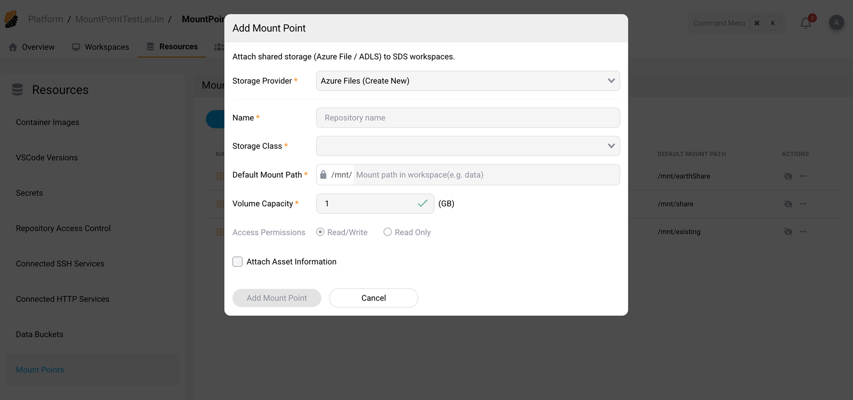Focus the Repository name input

pyautogui.click(x=468, y=118)
